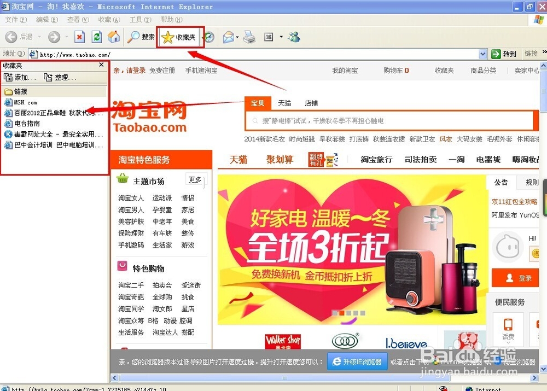Click the IE Back arrow button
The image size is (547, 391).
pos(11,37)
